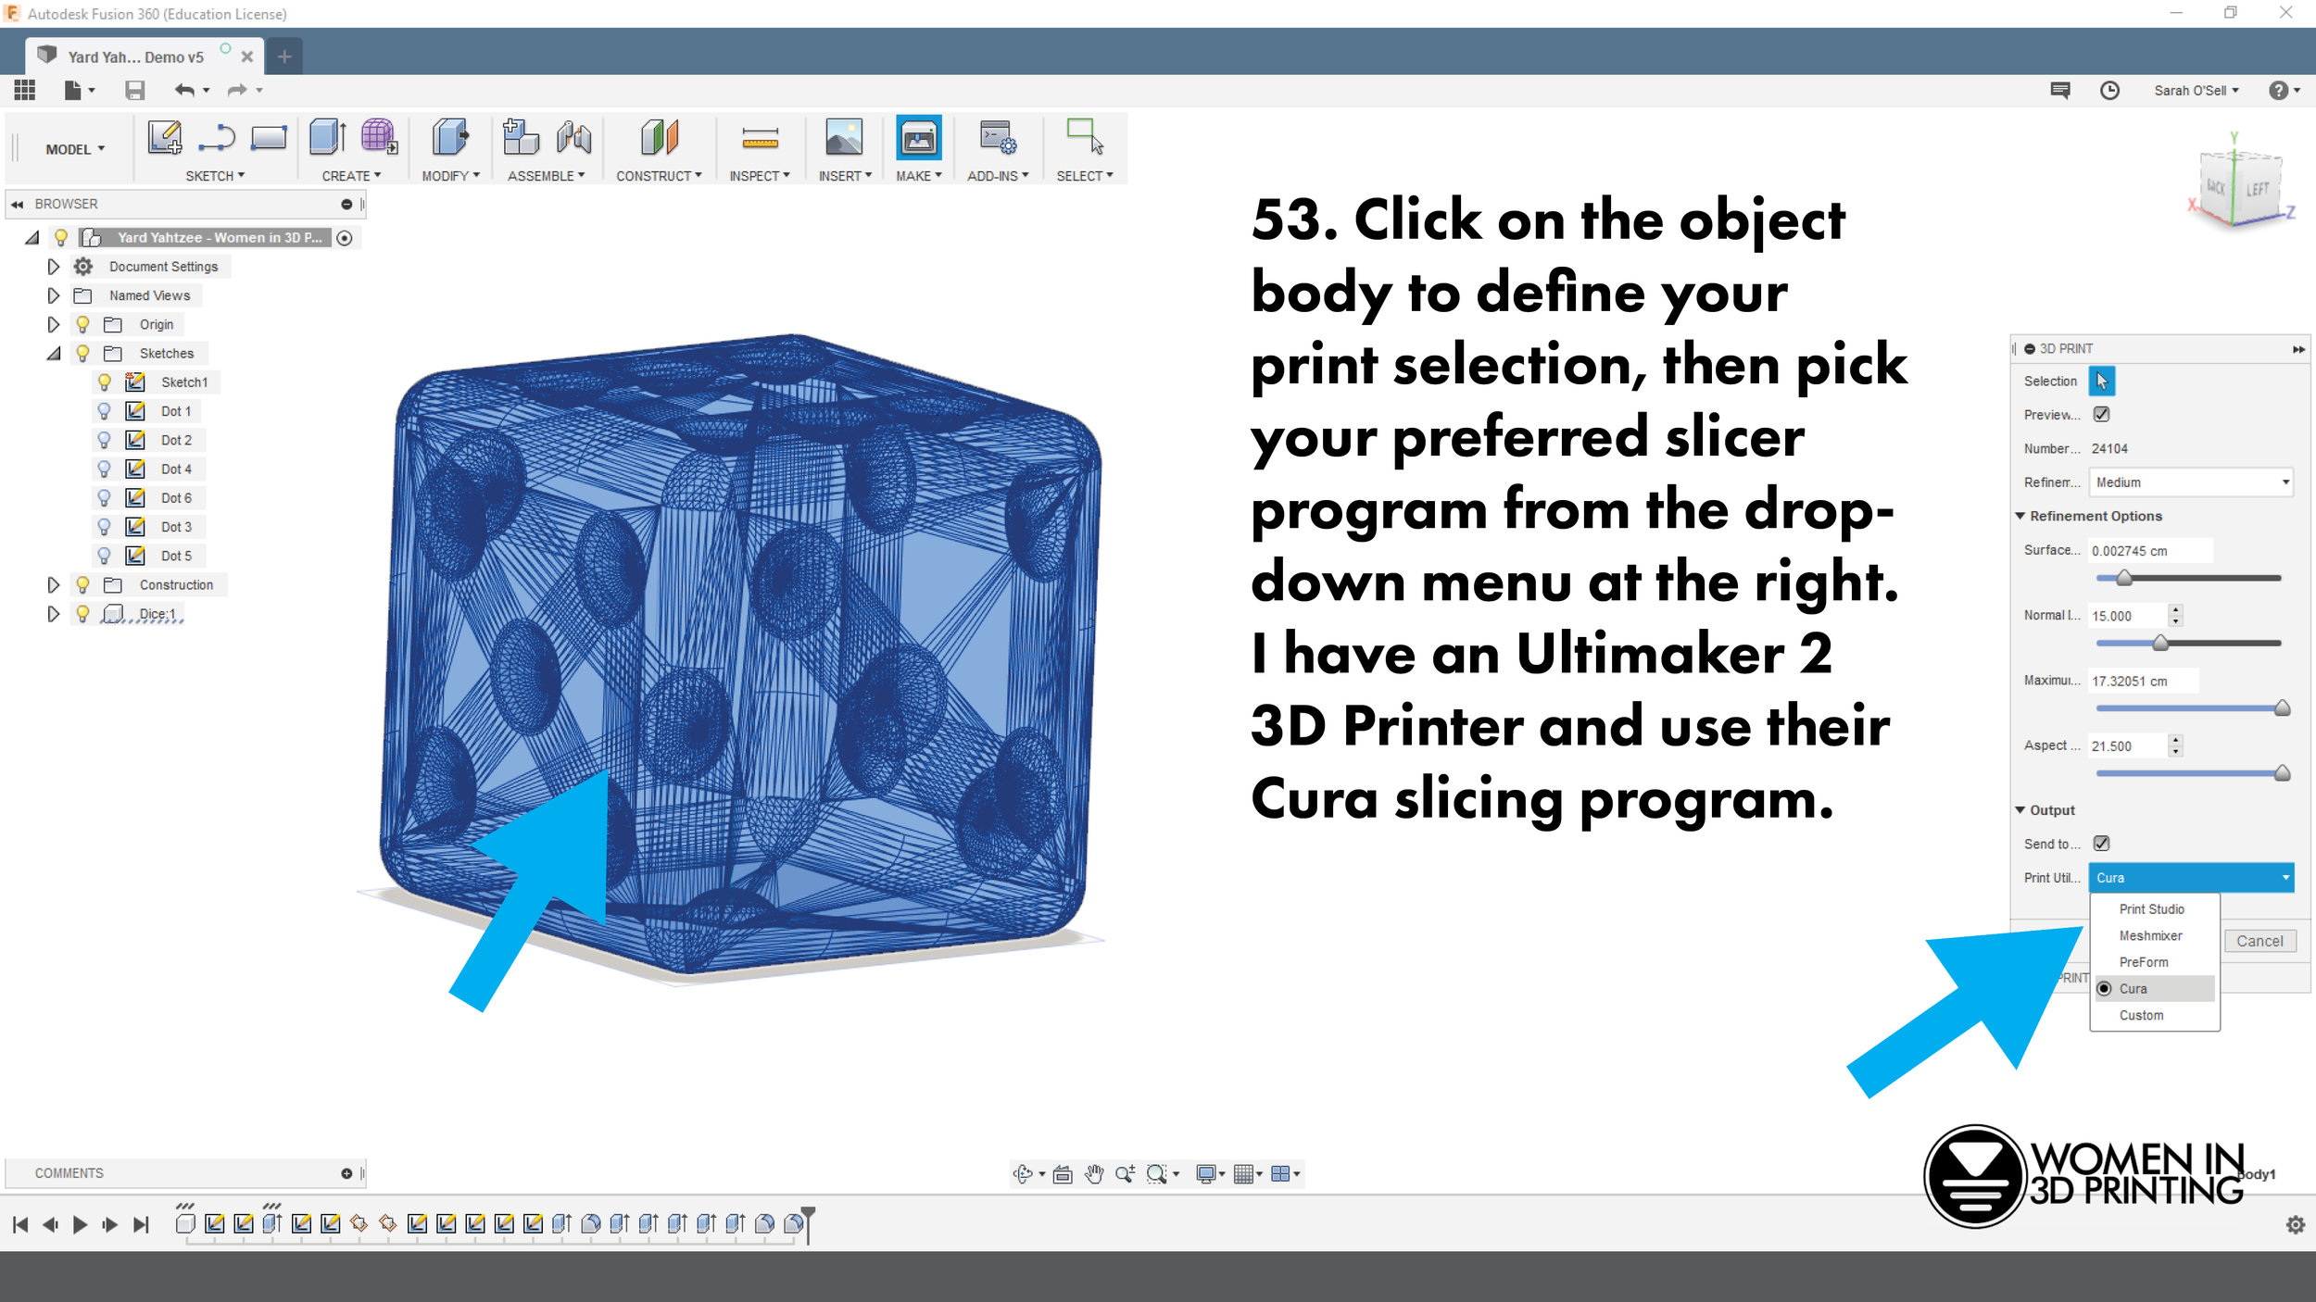Adjust the Surface Deviation slider
The height and width of the screenshot is (1302, 2316).
[x=2124, y=578]
